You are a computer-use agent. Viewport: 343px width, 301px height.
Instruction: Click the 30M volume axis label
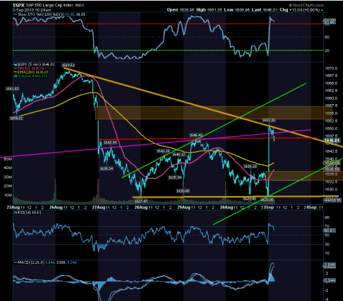click(x=8, y=177)
